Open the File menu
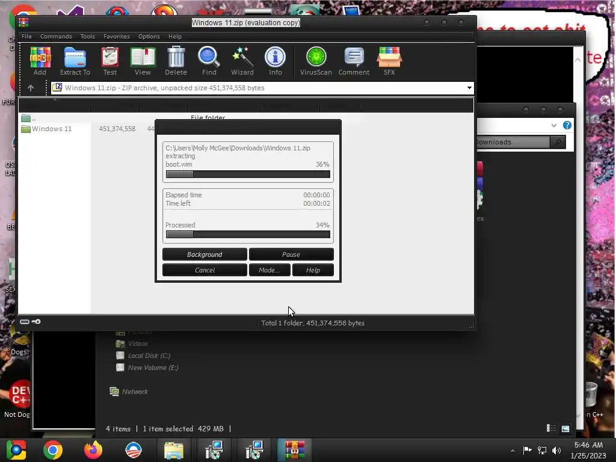 (x=26, y=36)
